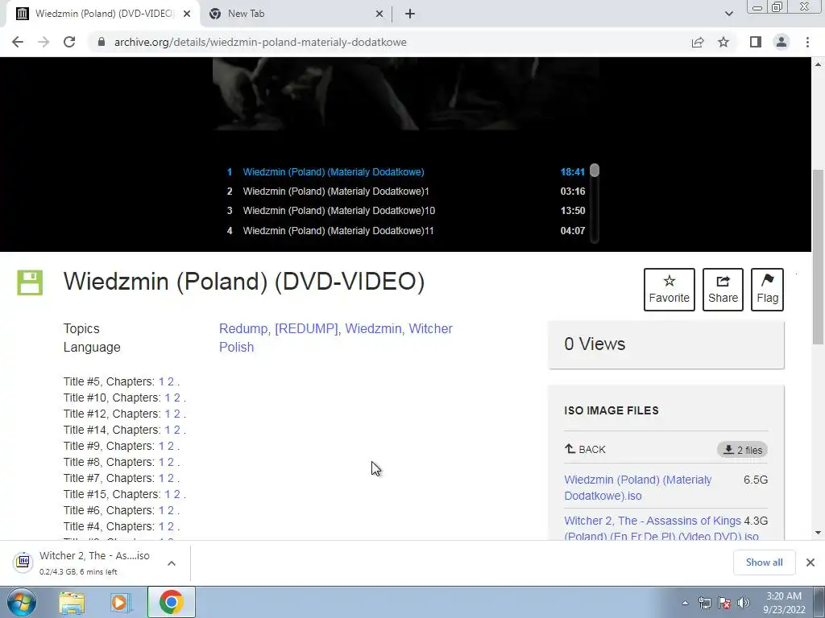Screen dimensions: 825x618
Task: Open chapter 1 of Title #5
Action: pos(161,381)
